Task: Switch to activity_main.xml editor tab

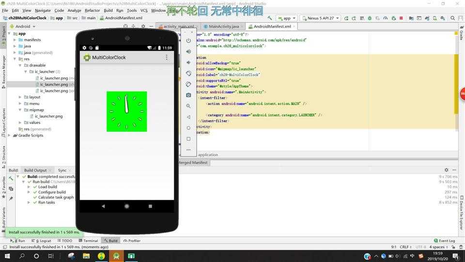Action: 179,26
